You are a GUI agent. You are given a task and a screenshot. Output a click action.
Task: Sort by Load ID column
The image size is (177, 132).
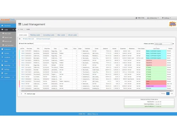pos(22,49)
